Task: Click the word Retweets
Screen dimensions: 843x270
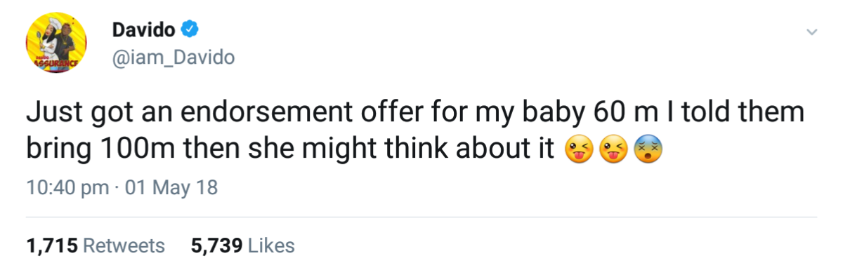Action: 124,246
